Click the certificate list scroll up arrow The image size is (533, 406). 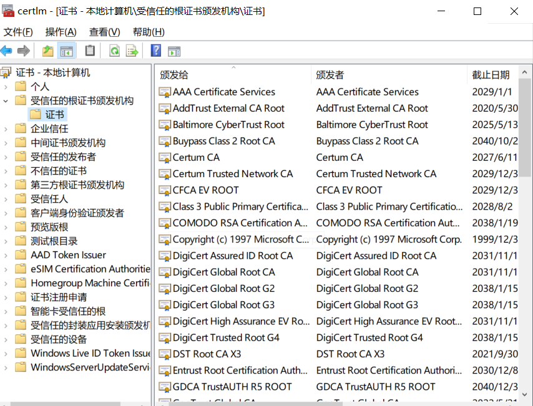click(x=524, y=72)
